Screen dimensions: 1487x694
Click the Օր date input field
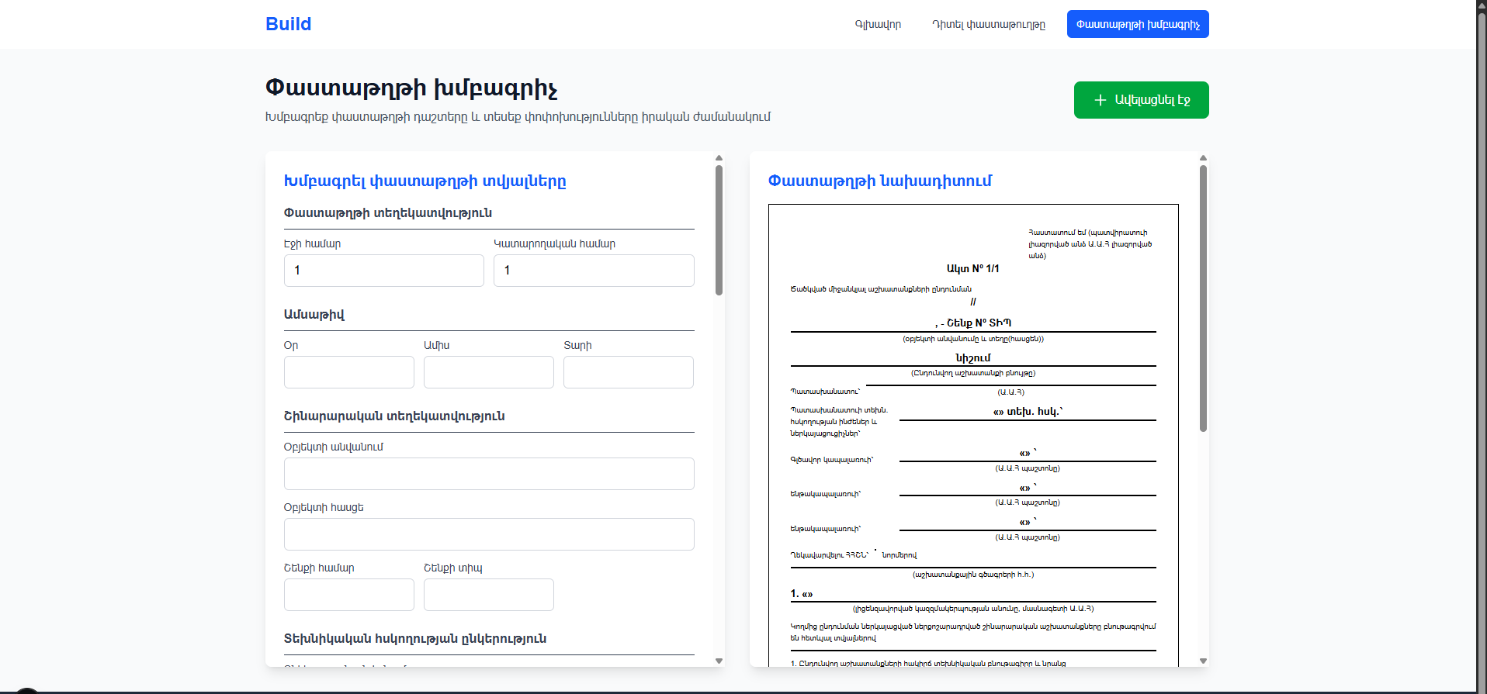coord(348,372)
